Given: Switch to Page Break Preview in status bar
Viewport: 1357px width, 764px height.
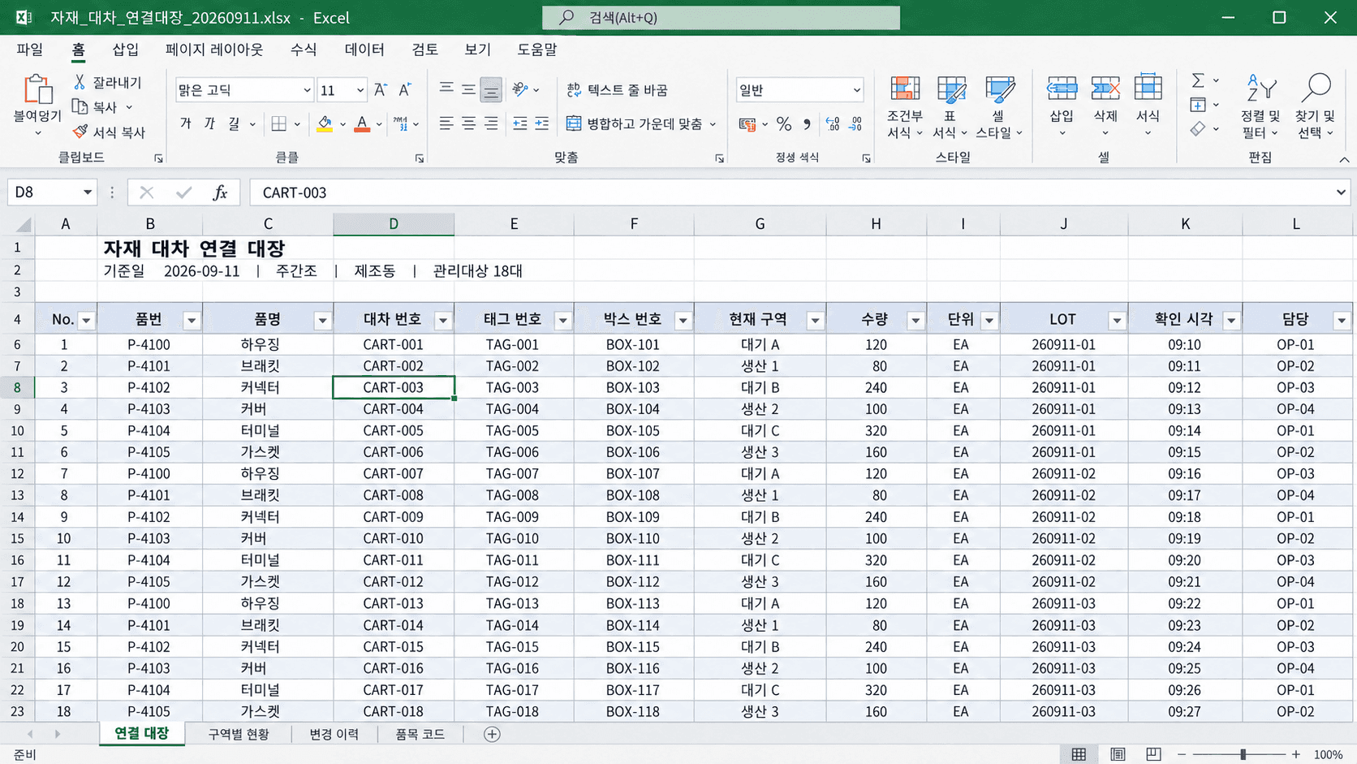Looking at the screenshot, I should pyautogui.click(x=1153, y=754).
